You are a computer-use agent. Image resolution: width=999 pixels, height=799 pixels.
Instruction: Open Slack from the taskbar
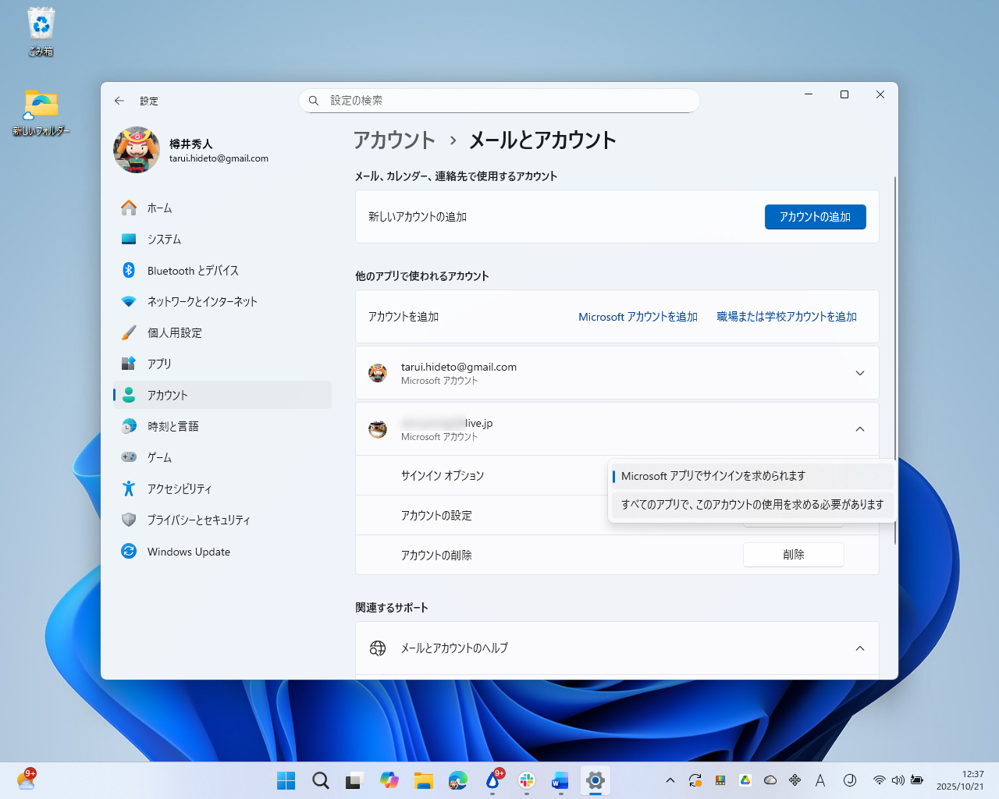pyautogui.click(x=527, y=780)
